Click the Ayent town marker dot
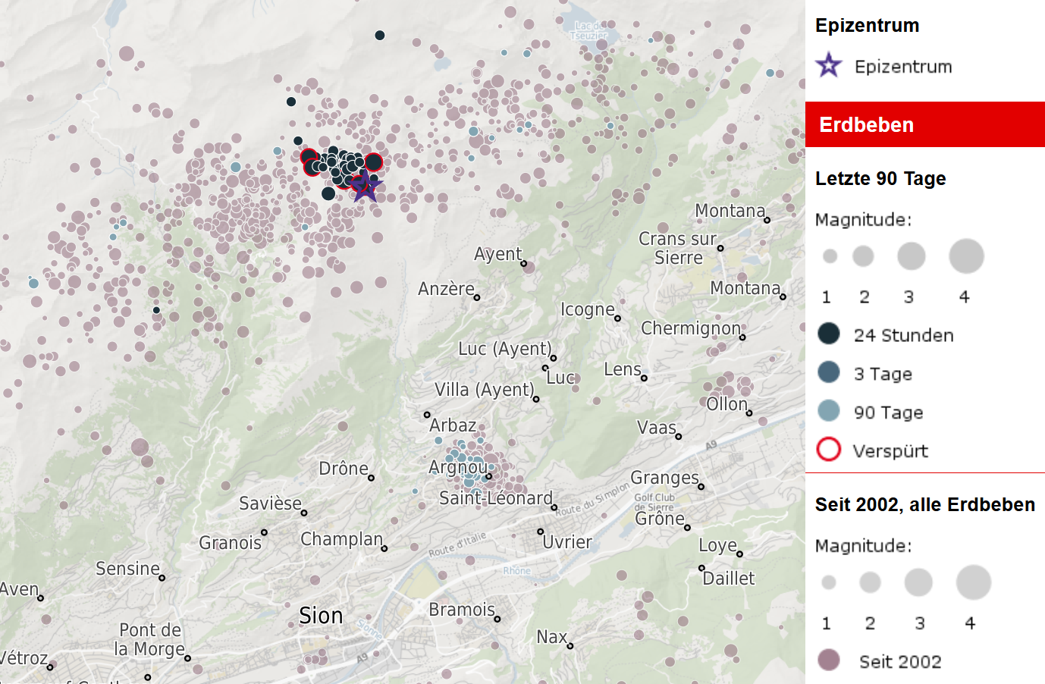The width and height of the screenshot is (1045, 684). coord(524,264)
